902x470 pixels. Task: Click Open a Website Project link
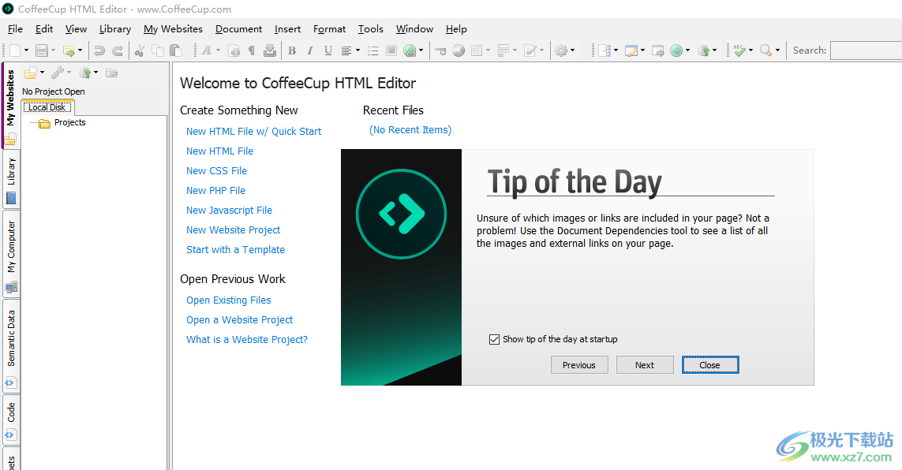[239, 320]
